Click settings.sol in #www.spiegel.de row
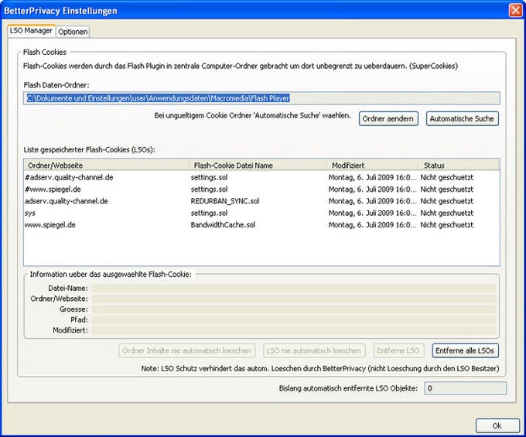526x437 pixels. [x=210, y=189]
